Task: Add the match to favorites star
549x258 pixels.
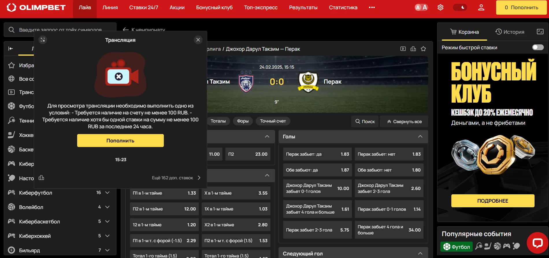Action: click(423, 49)
